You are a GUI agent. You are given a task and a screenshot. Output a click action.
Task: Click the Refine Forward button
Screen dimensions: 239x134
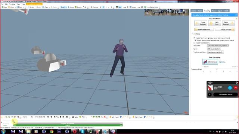[x=225, y=30]
